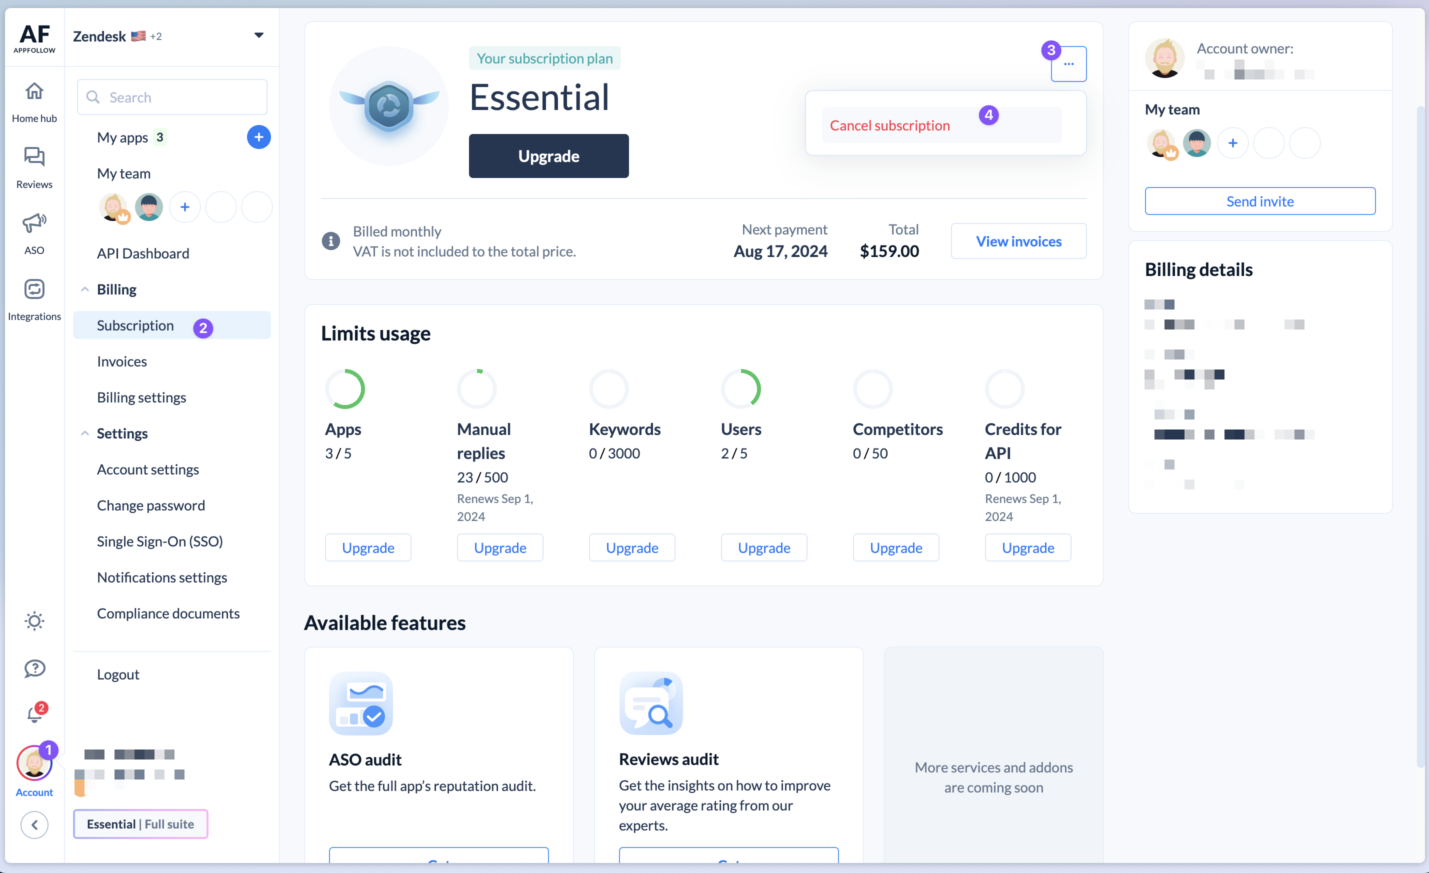Open the notifications bell icon
The width and height of the screenshot is (1429, 873).
(34, 714)
